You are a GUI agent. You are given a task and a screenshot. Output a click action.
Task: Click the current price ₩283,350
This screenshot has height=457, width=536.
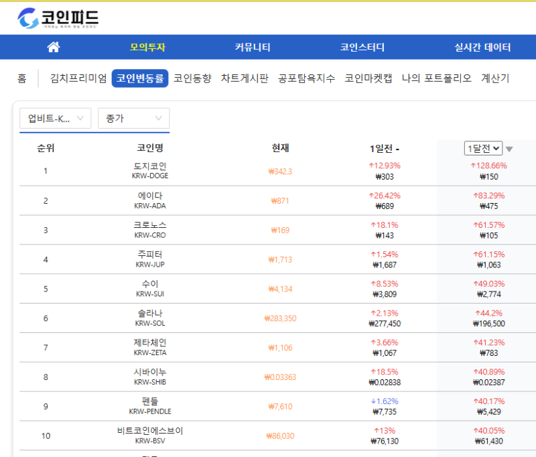click(x=280, y=318)
